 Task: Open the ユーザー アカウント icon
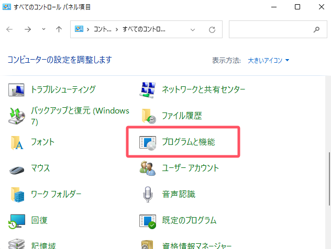pos(148,168)
